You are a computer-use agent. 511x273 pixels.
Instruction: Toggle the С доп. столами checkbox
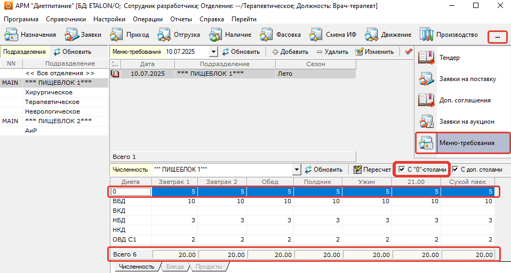point(455,170)
